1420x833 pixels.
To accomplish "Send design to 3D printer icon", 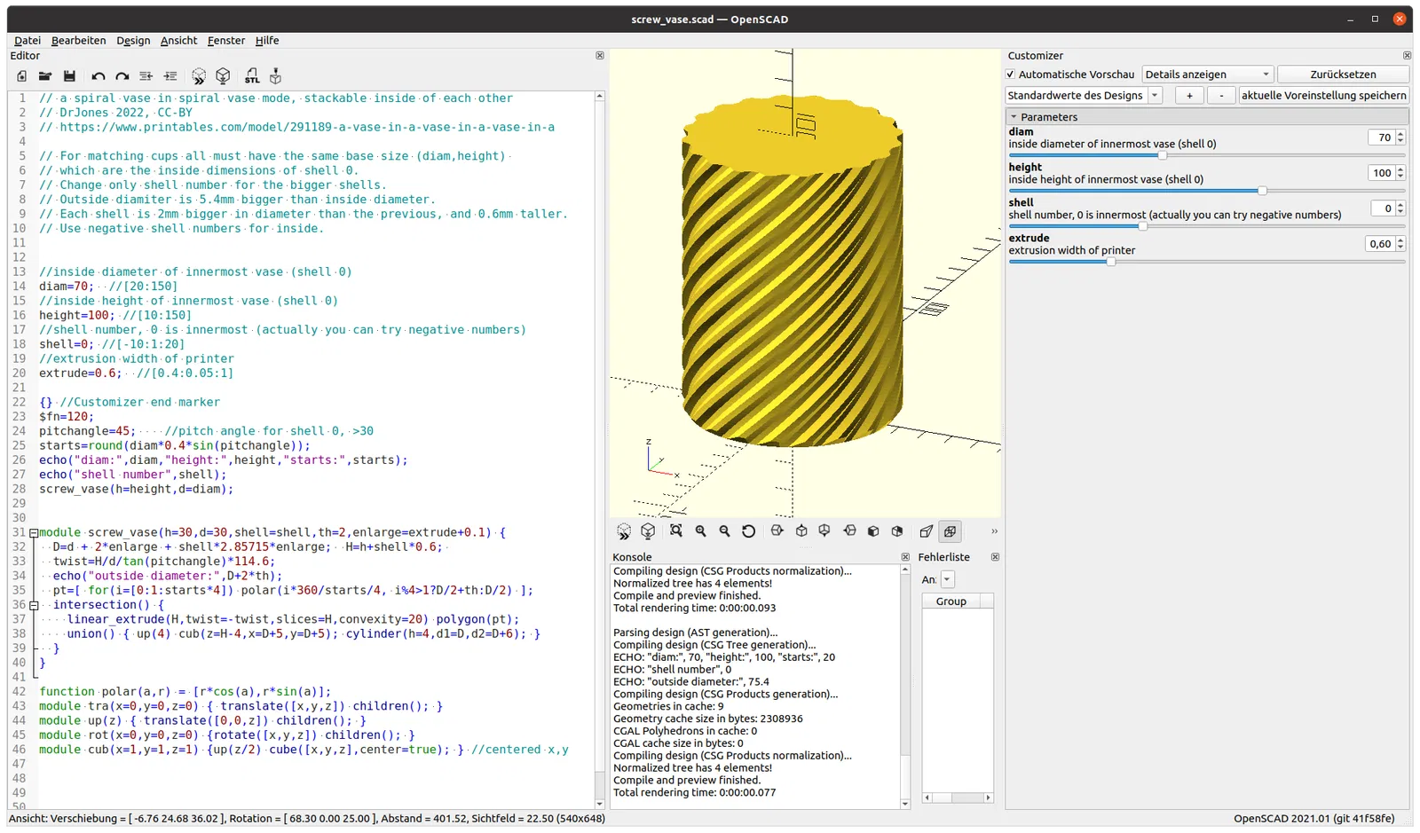I will (276, 76).
